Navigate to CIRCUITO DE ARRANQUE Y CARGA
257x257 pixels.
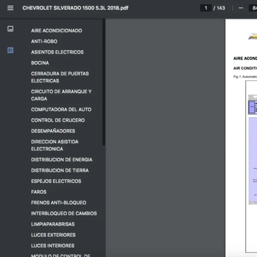[x=61, y=95]
